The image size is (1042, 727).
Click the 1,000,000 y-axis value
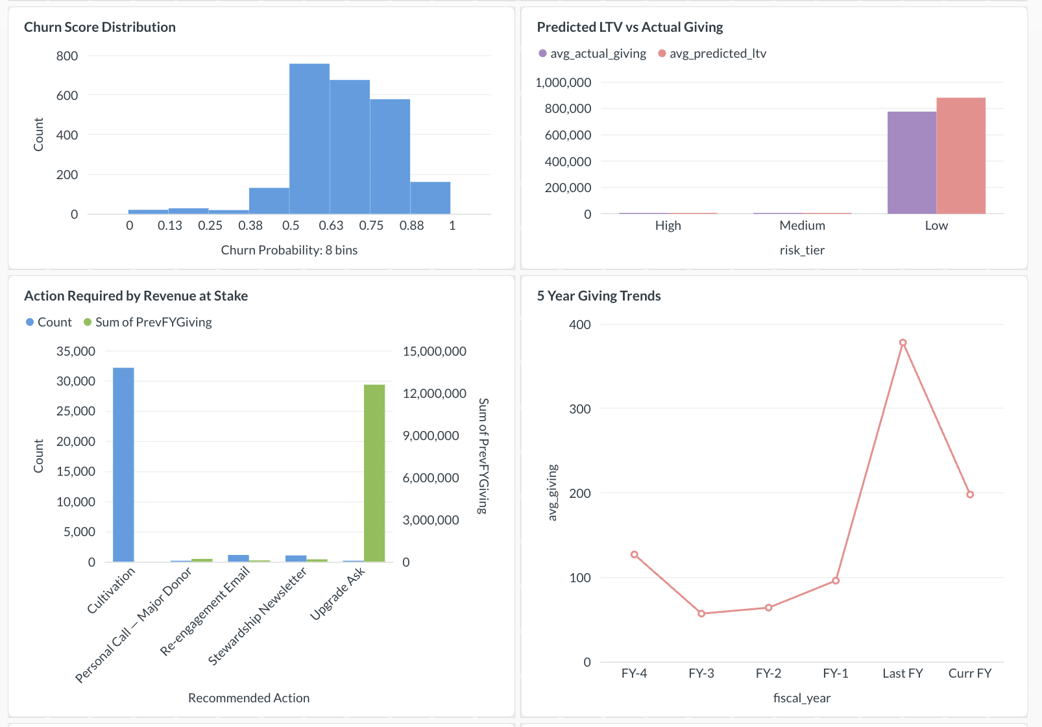click(x=563, y=82)
